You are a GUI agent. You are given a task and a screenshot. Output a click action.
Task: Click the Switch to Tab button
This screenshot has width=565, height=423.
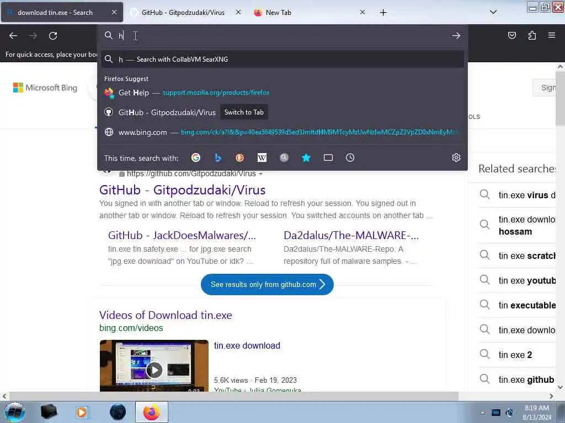click(x=244, y=112)
